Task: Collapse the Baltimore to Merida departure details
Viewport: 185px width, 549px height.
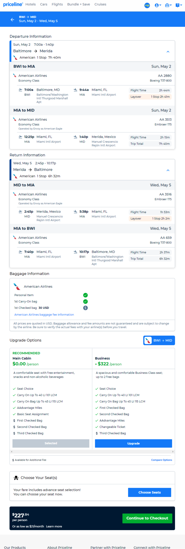Action: (168, 52)
